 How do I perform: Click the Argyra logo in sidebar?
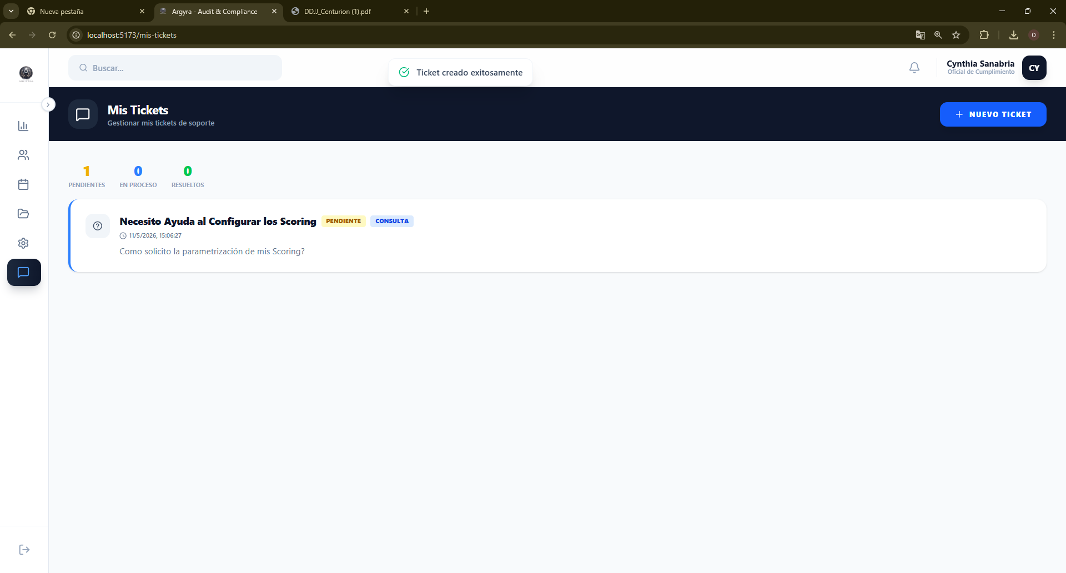point(26,73)
